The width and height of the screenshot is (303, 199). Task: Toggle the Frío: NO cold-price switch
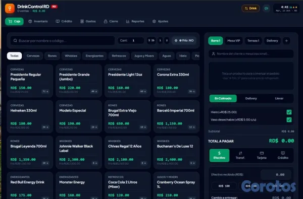[184, 40]
